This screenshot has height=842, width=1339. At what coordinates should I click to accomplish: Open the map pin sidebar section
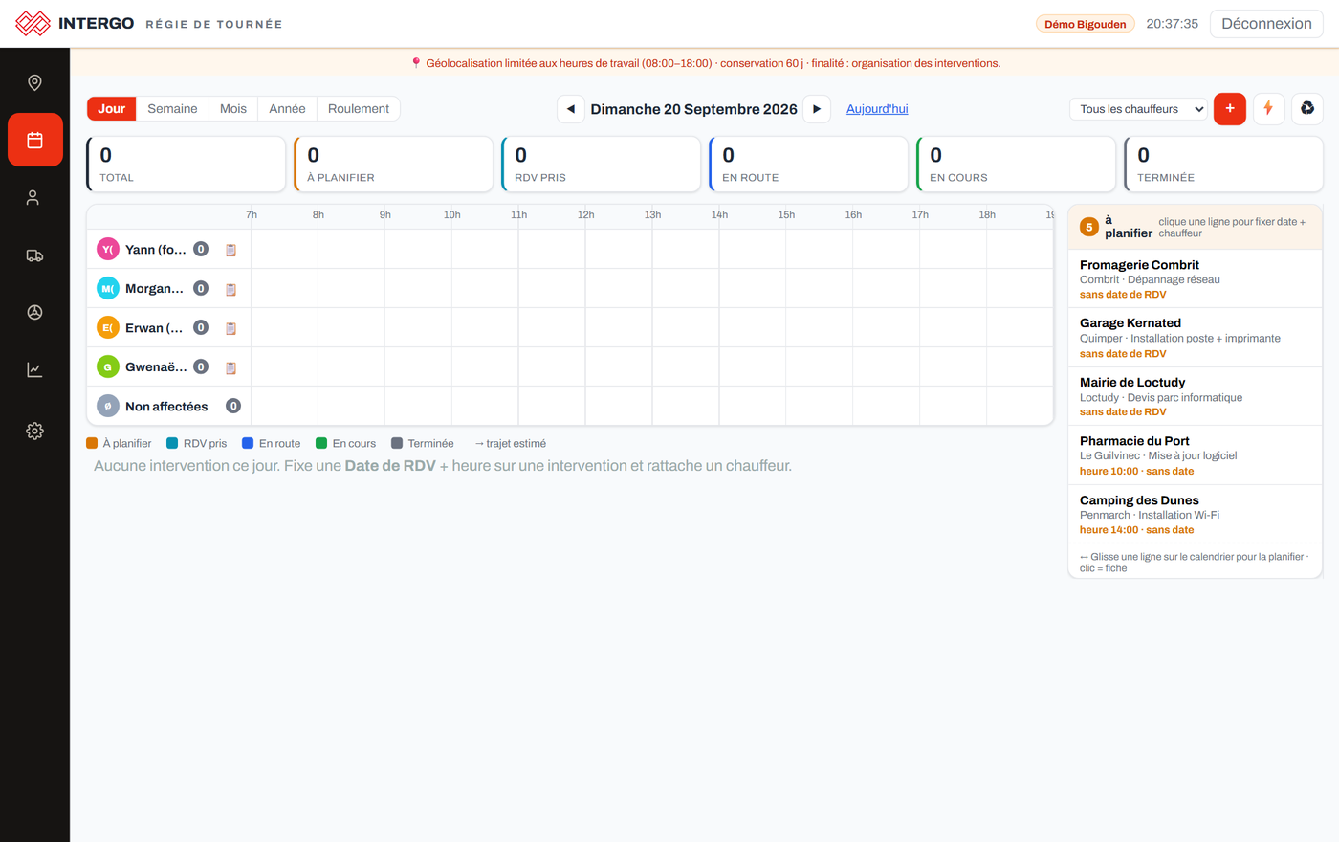(34, 82)
